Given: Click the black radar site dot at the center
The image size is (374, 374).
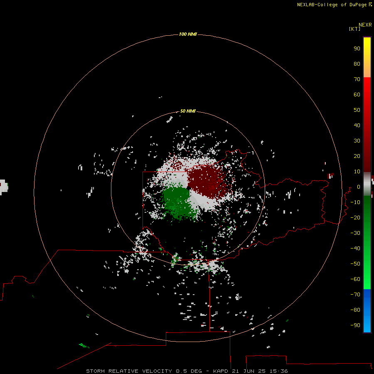Looking at the screenshot, I should pos(188,188).
